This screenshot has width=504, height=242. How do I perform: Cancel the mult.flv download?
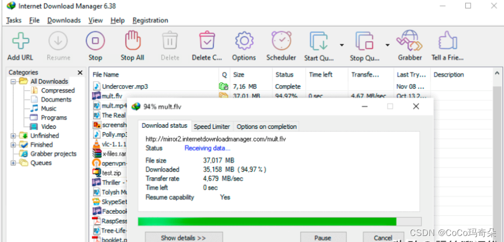[x=383, y=237]
